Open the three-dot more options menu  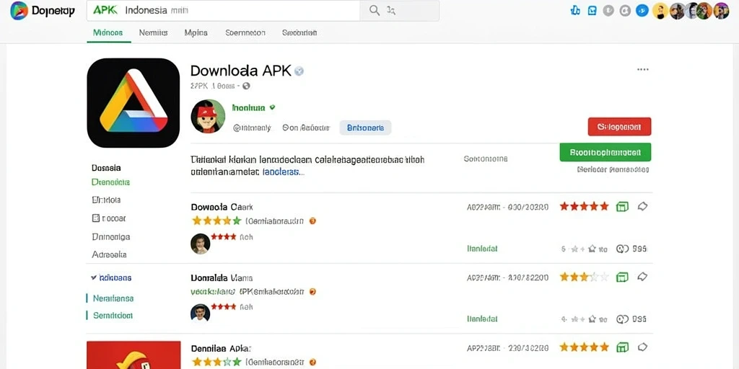(642, 70)
